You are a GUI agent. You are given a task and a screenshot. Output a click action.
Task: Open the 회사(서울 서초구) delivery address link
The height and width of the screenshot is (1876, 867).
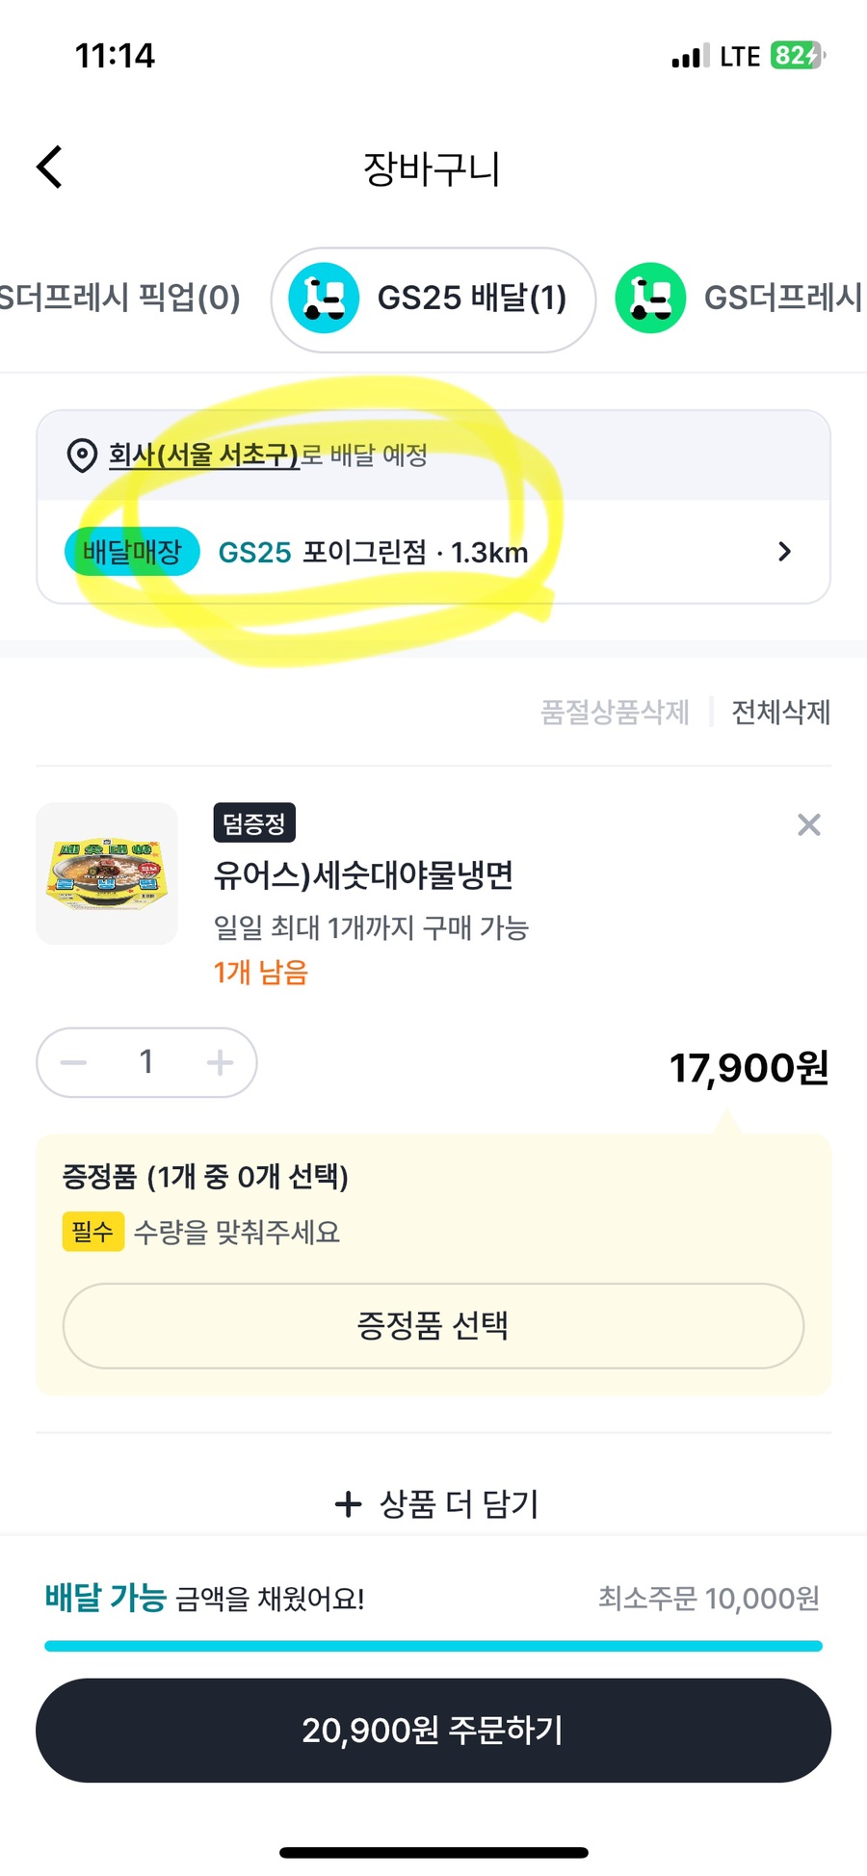click(x=204, y=455)
